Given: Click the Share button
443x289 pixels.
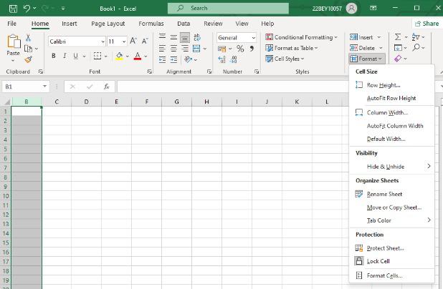Looking at the screenshot, I should coord(427,24).
